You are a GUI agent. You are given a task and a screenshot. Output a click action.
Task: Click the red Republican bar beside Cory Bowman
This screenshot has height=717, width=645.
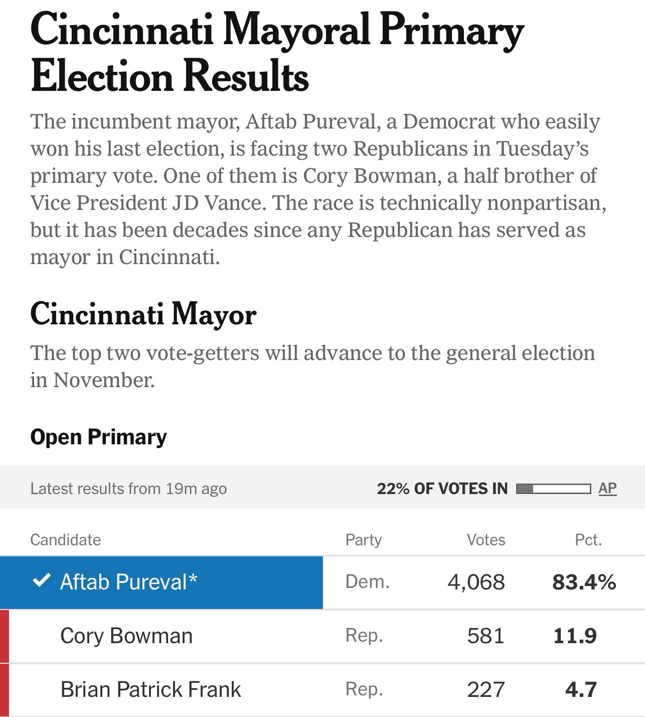click(x=4, y=636)
